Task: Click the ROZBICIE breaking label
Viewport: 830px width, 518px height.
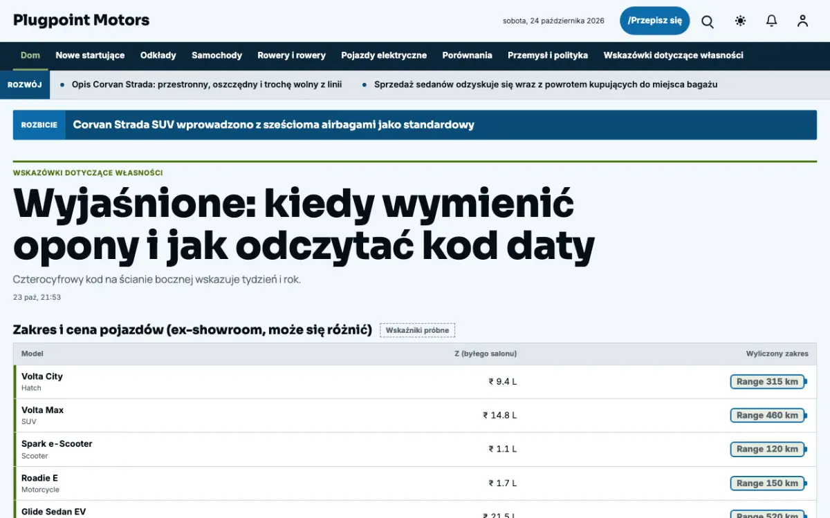Action: pos(39,125)
